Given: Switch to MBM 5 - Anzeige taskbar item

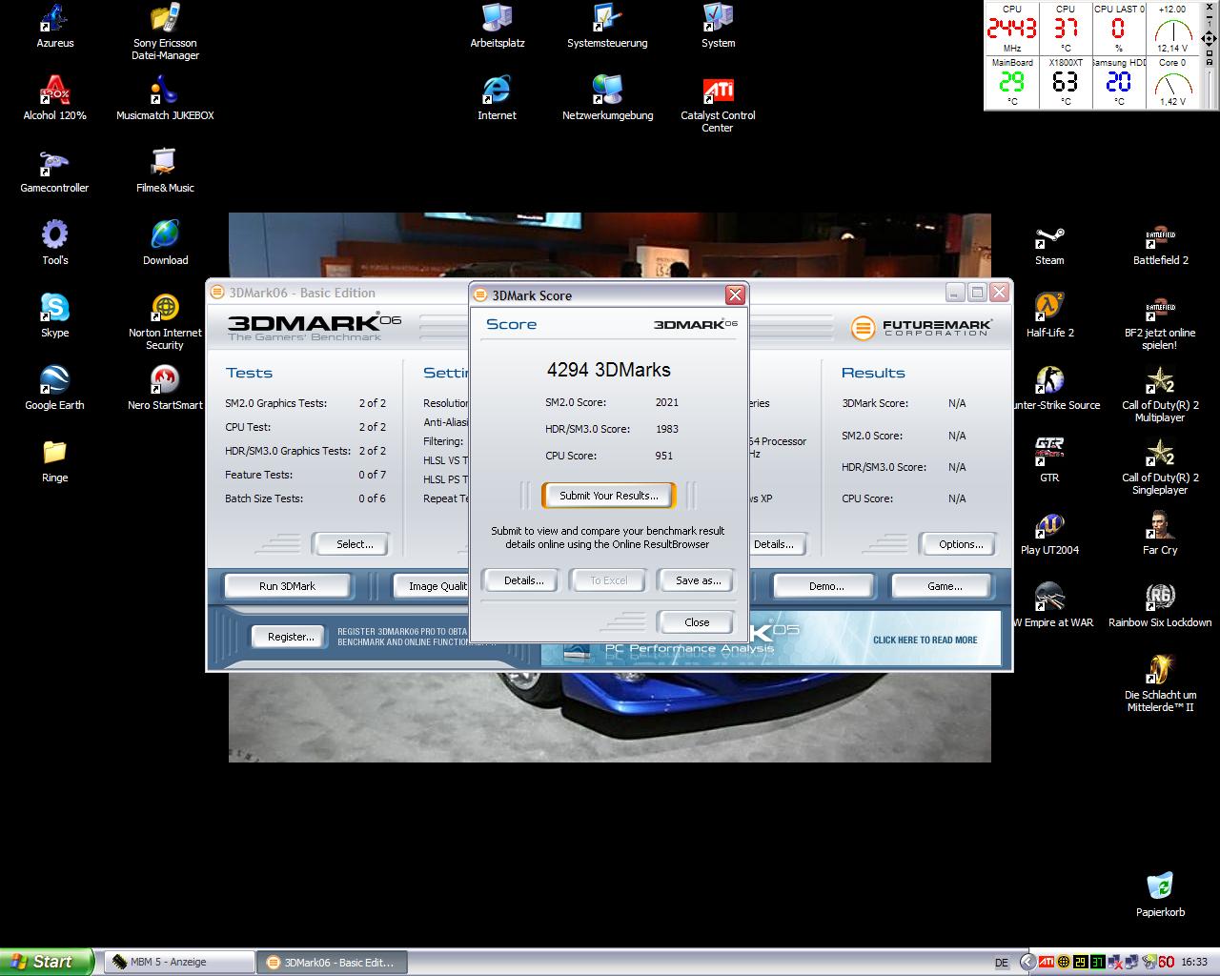Looking at the screenshot, I should (179, 962).
